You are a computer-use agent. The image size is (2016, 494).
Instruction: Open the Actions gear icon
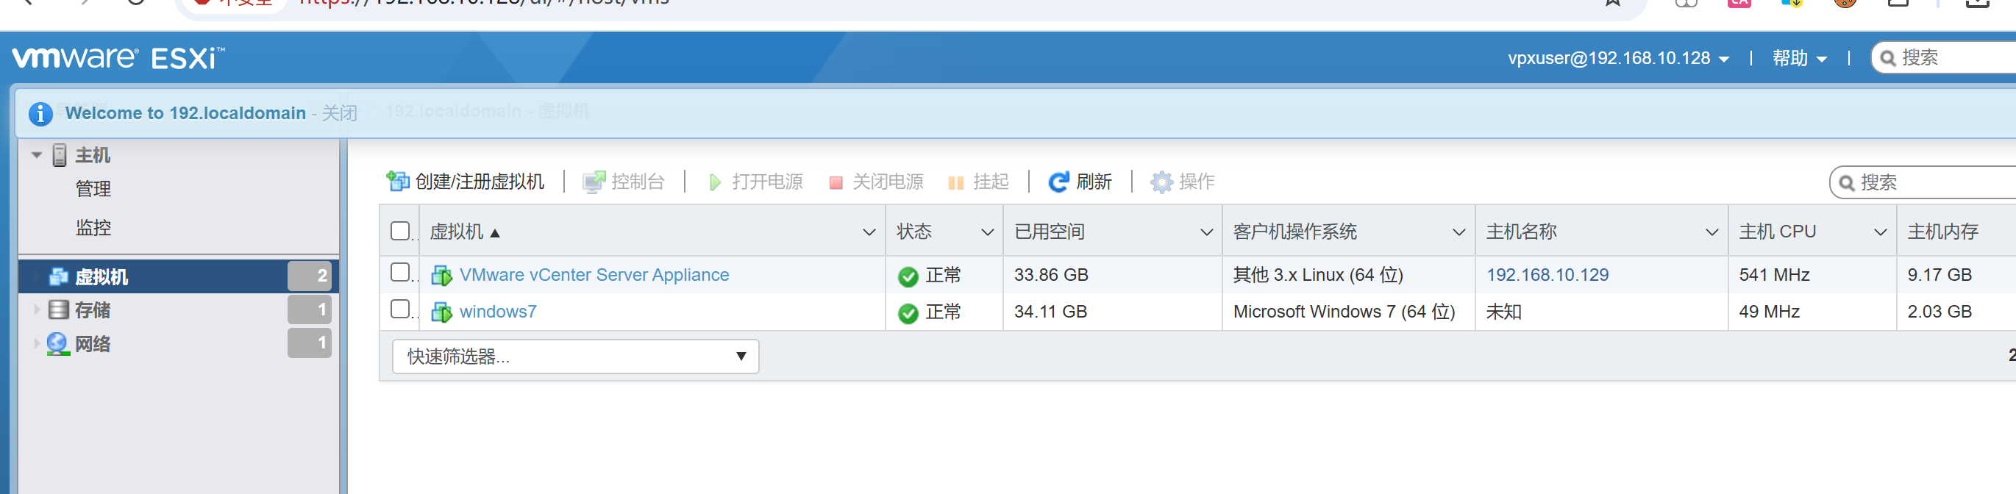tap(1161, 182)
